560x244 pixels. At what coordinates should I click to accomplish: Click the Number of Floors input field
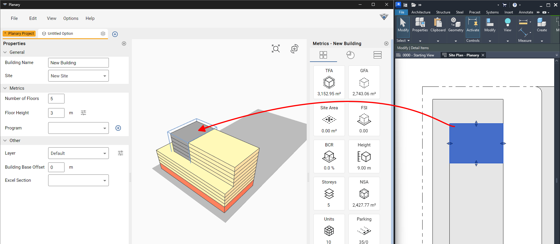click(56, 99)
